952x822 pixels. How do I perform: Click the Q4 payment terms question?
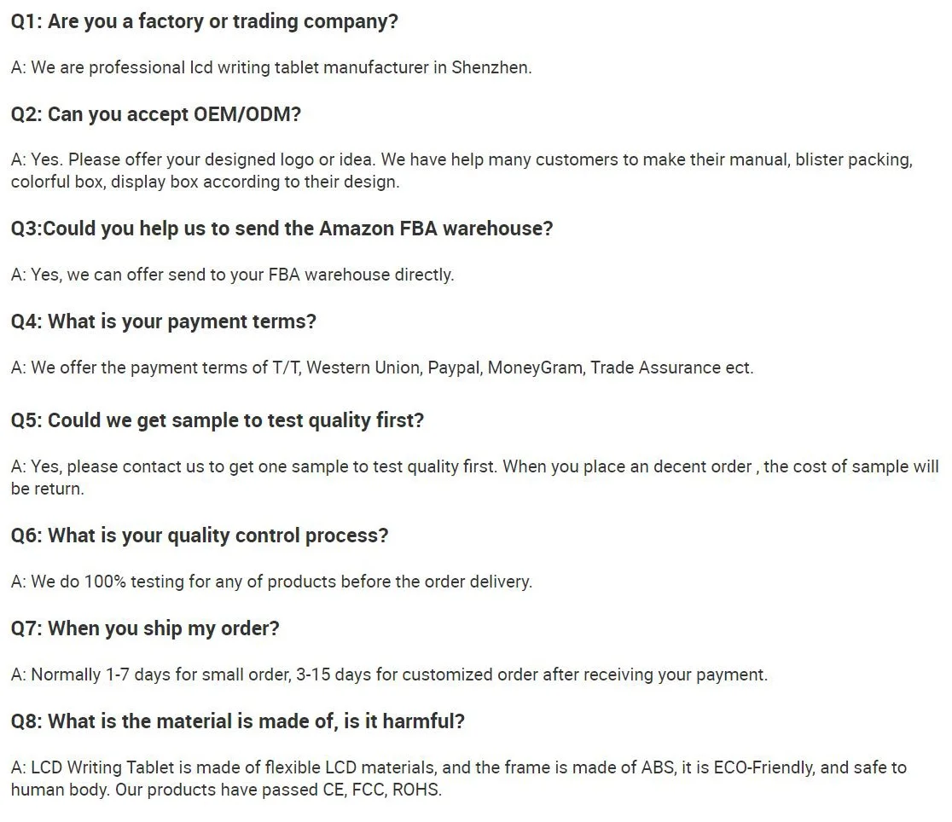(164, 321)
